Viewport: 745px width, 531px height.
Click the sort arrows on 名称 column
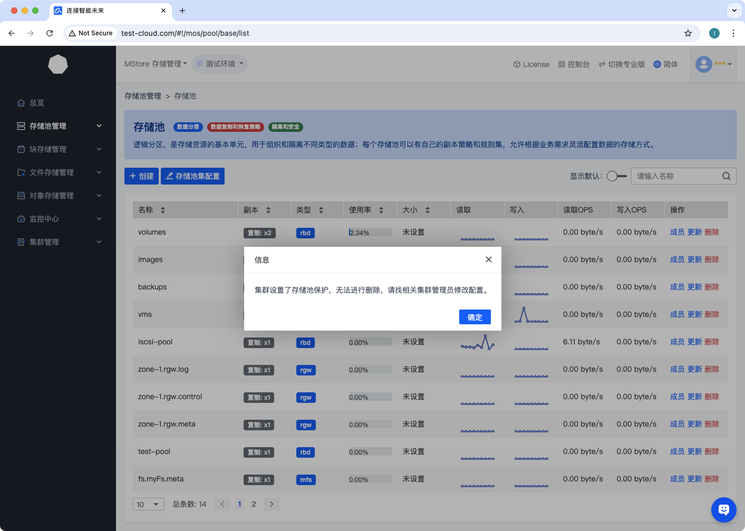coord(163,210)
